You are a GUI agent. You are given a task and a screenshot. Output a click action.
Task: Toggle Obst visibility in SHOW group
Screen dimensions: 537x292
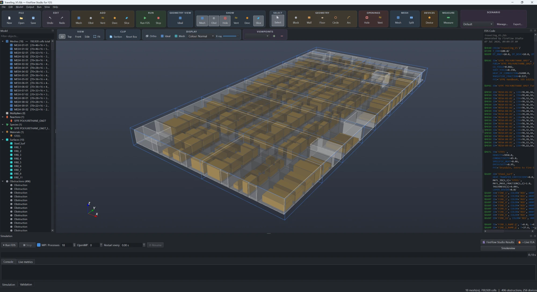click(214, 20)
